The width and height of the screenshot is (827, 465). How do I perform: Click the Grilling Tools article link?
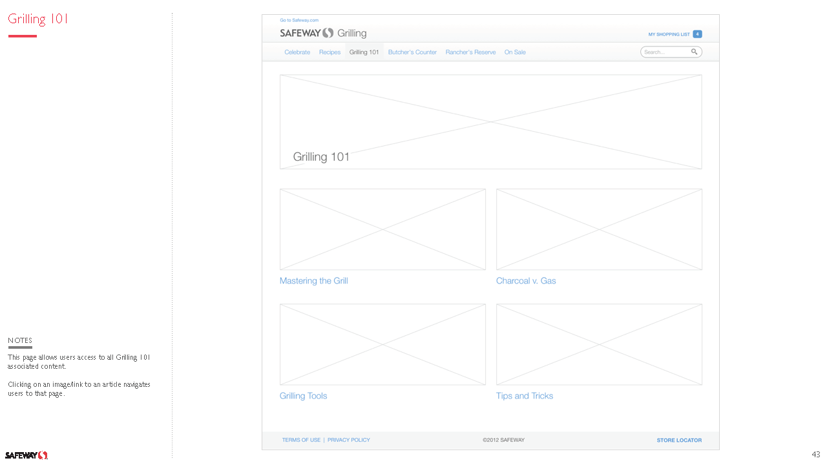pos(303,396)
